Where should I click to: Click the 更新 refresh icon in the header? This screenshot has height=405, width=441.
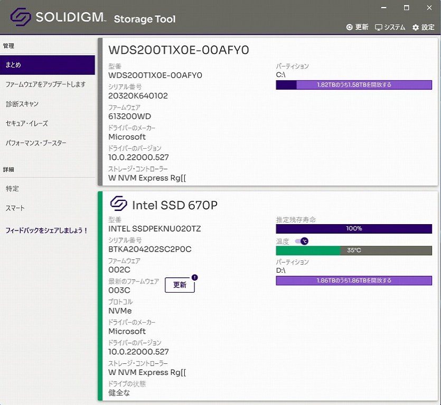[x=357, y=27]
